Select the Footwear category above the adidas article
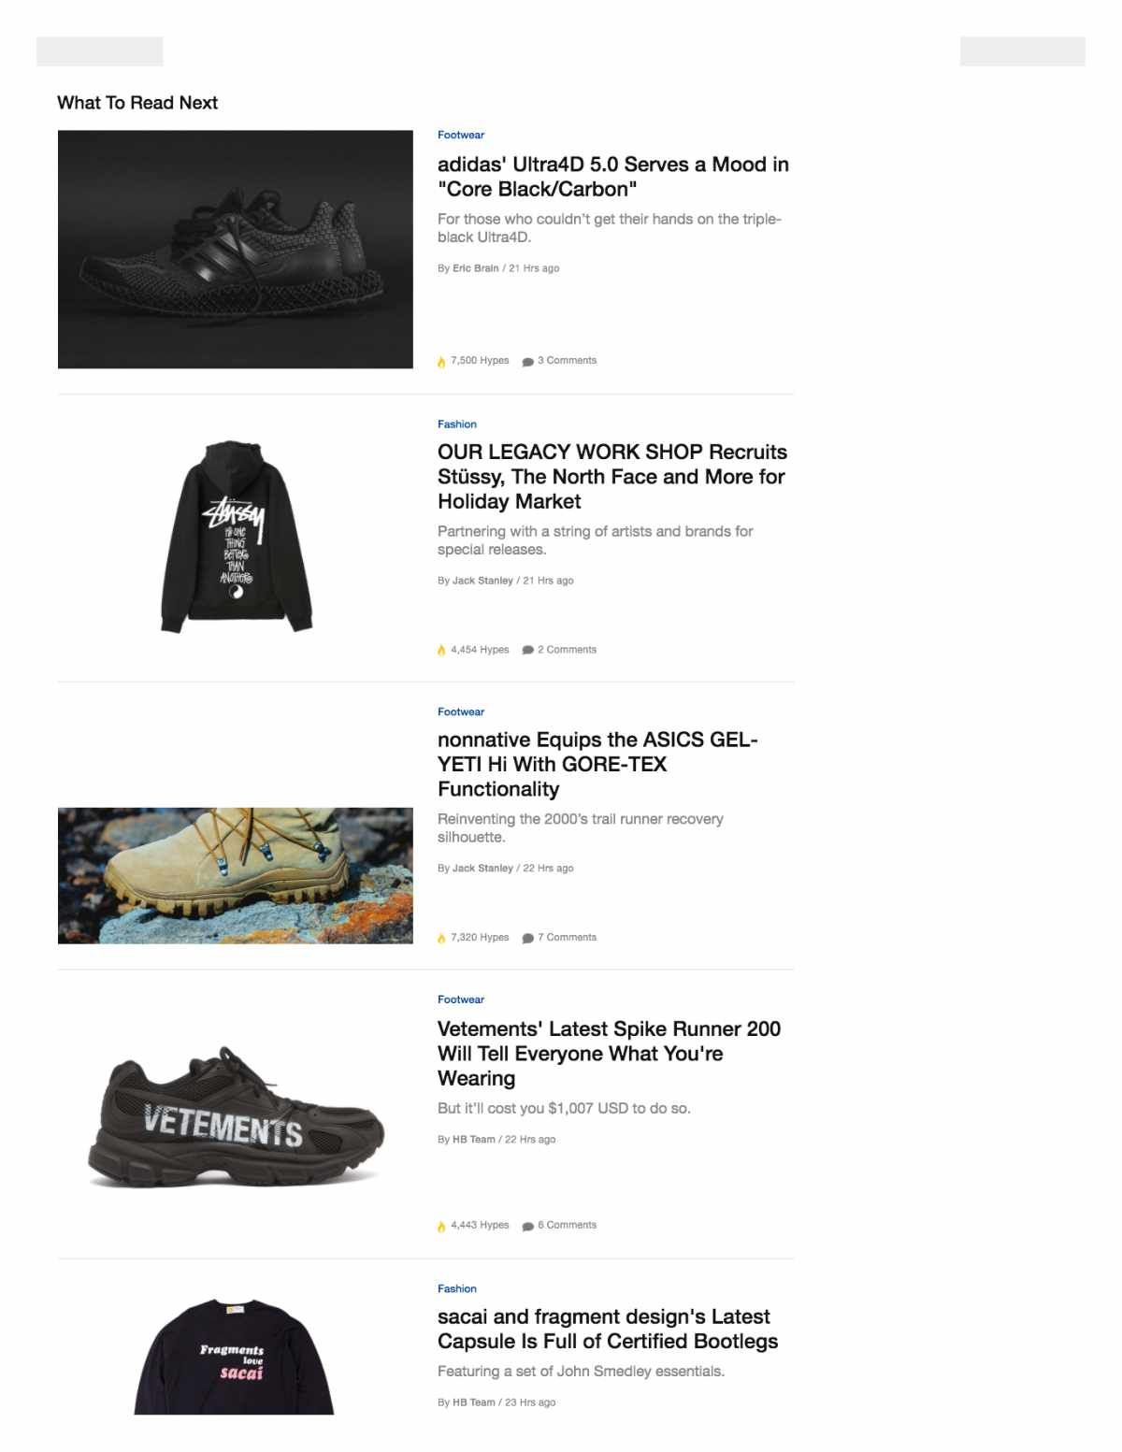Viewport: 1122px width, 1452px height. (461, 135)
